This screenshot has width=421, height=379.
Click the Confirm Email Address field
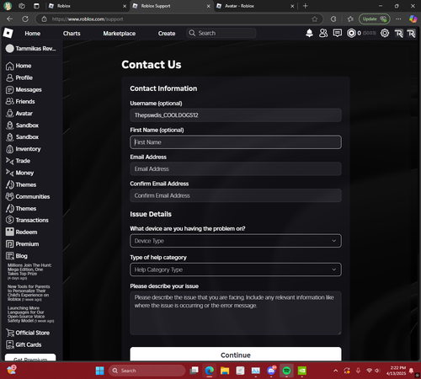pyautogui.click(x=236, y=195)
